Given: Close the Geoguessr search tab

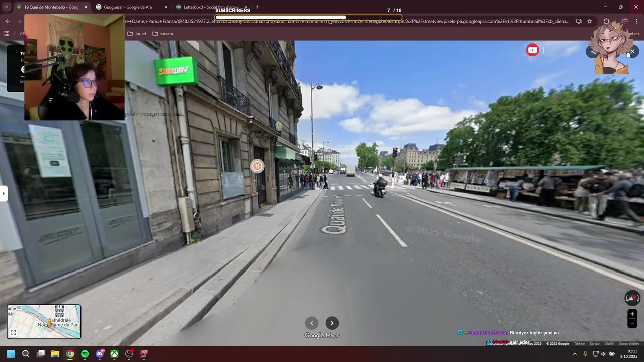Looking at the screenshot, I should 165,7.
